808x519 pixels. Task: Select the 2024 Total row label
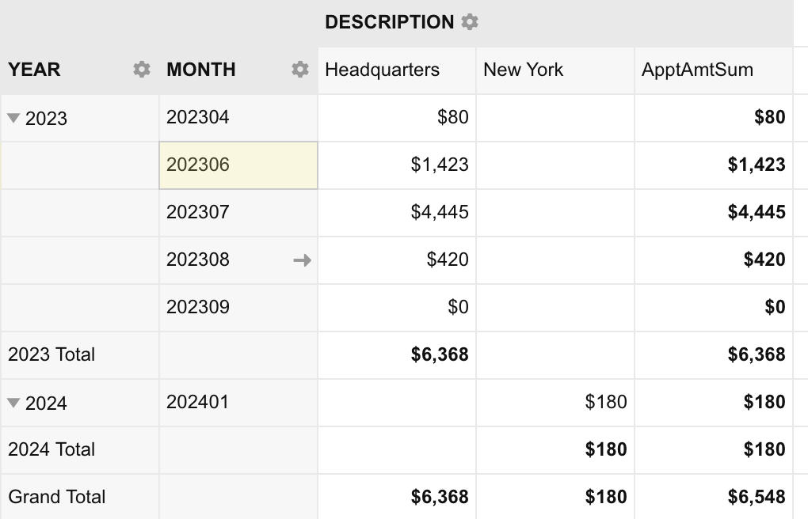click(x=51, y=449)
